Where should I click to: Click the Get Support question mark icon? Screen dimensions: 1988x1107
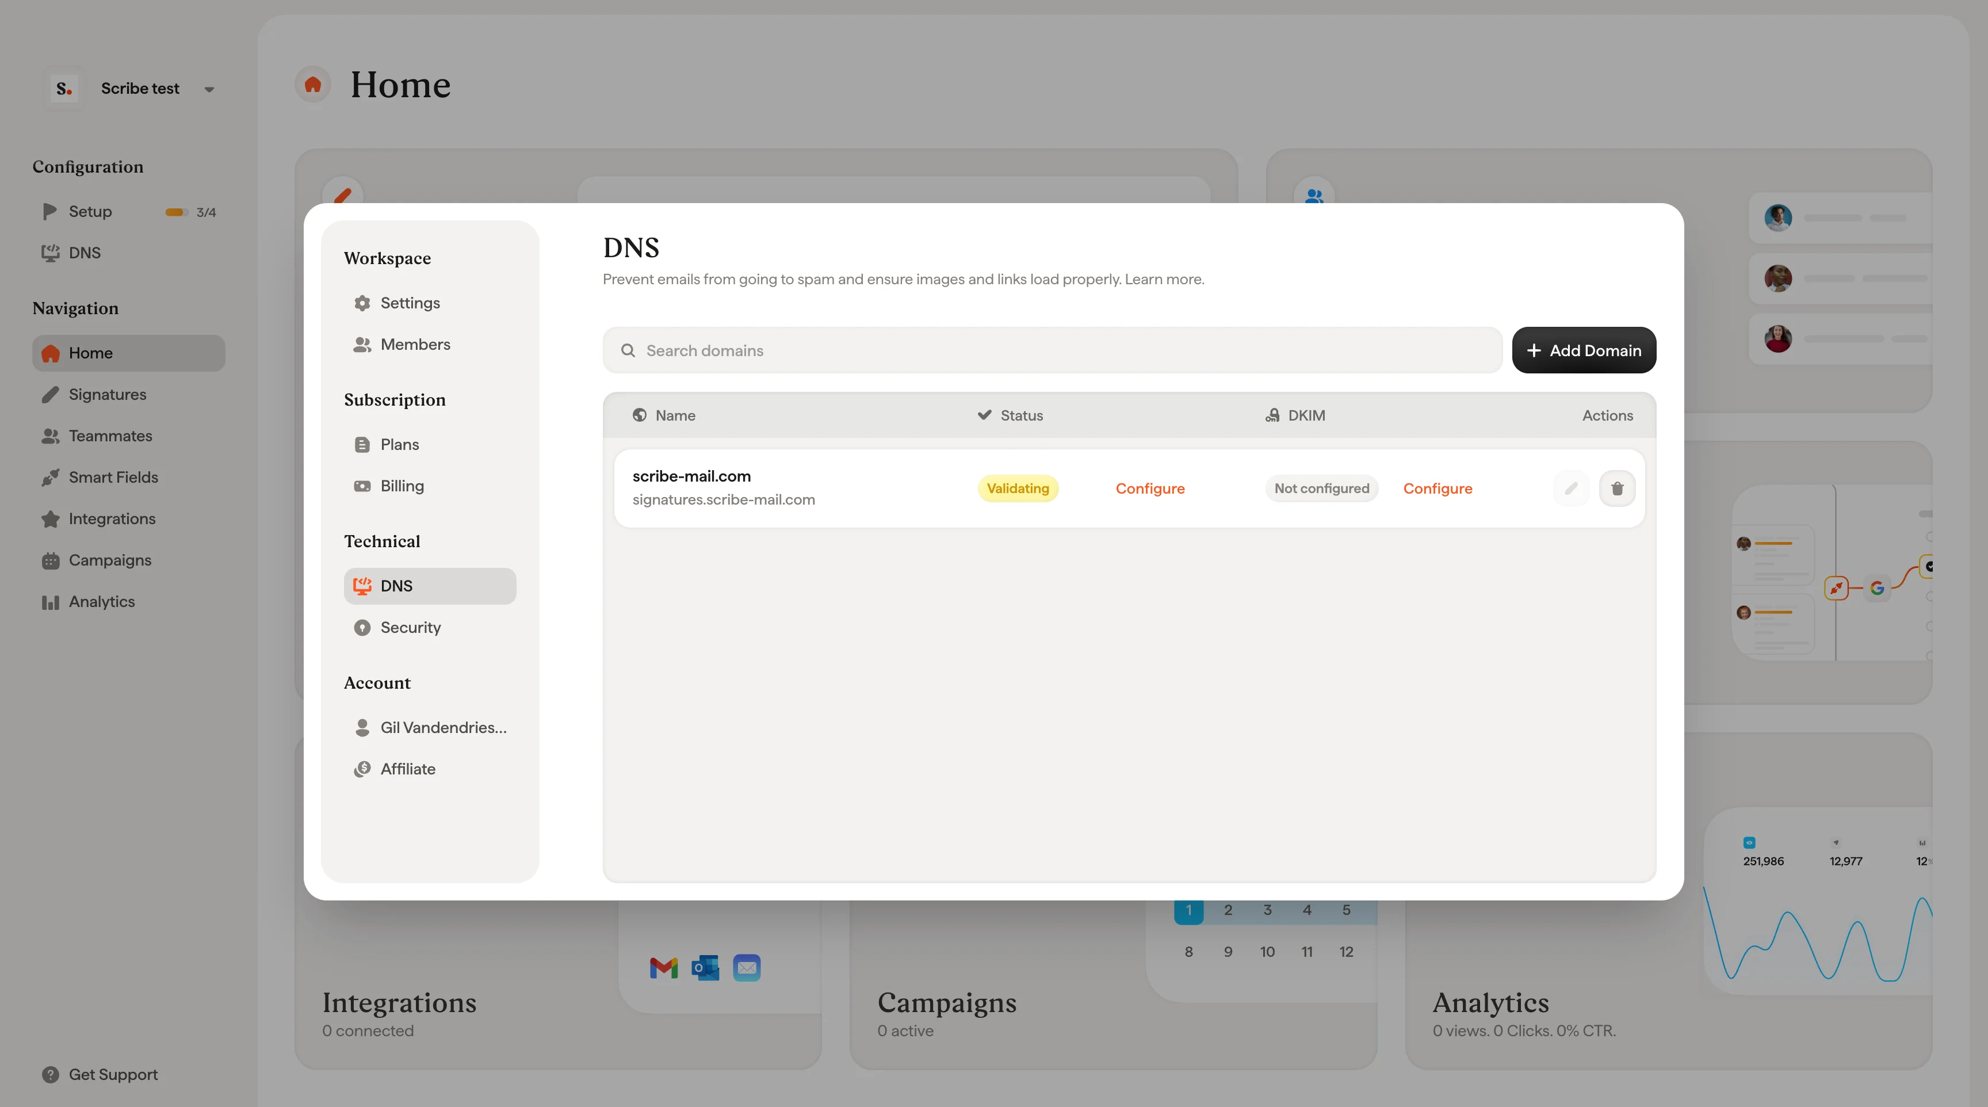point(50,1075)
